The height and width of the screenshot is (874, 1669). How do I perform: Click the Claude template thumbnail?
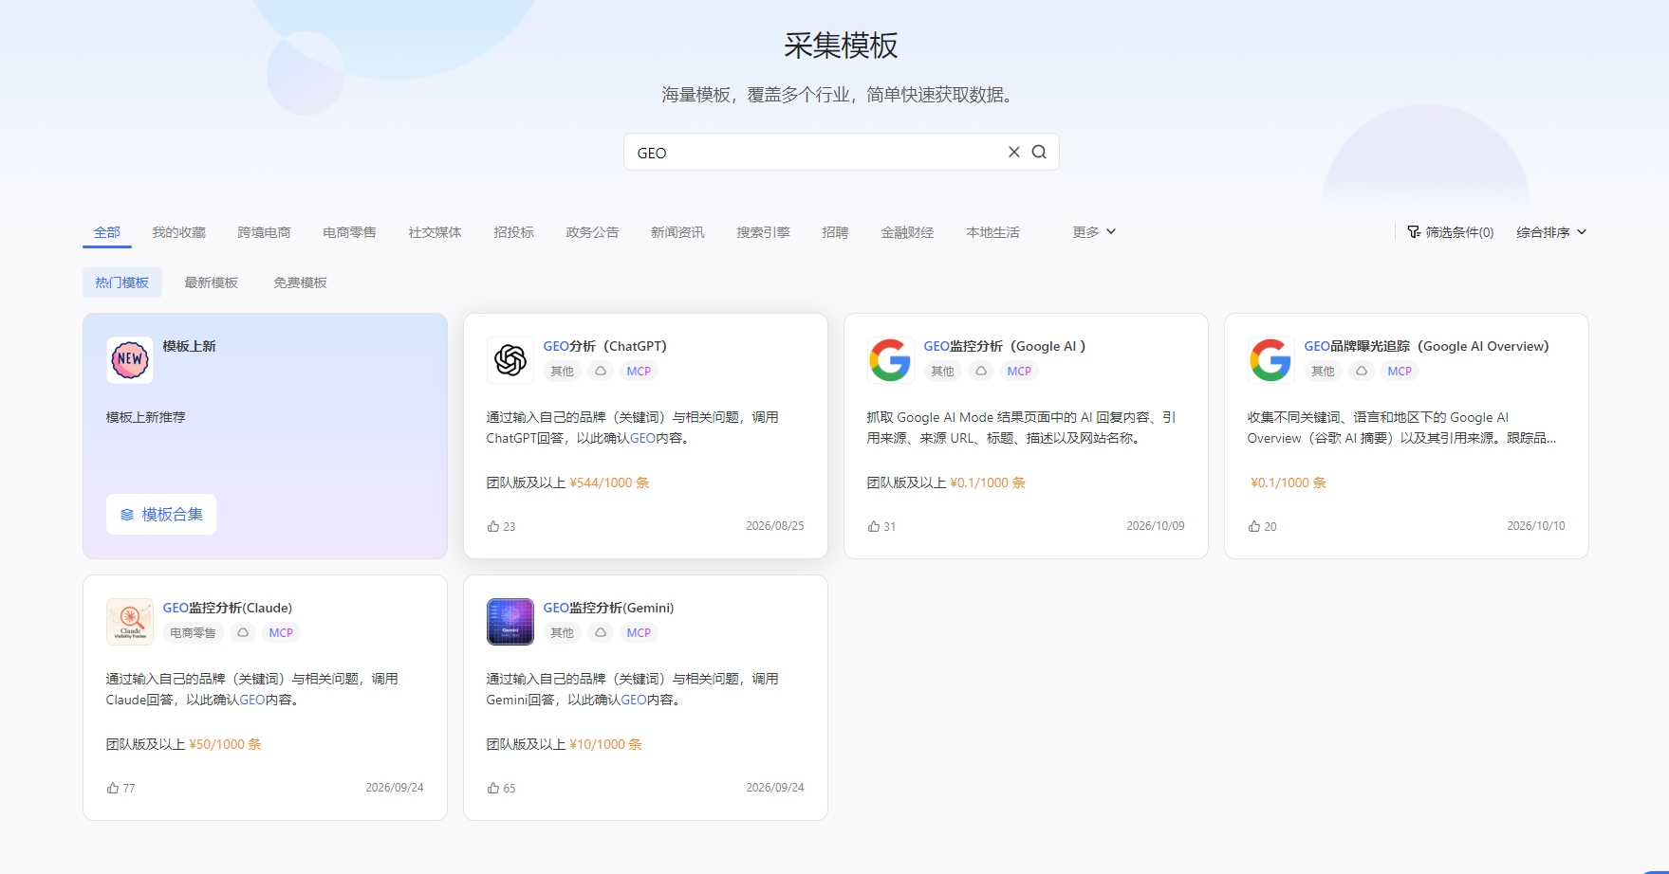click(130, 622)
